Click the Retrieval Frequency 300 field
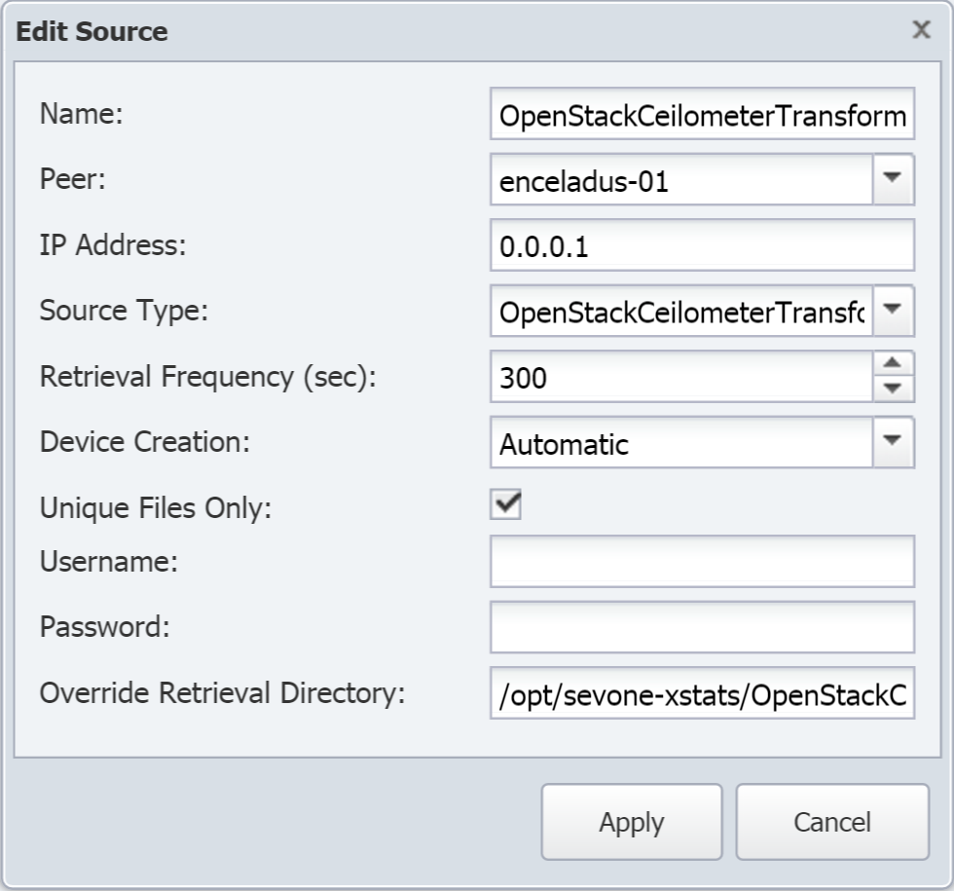The width and height of the screenshot is (954, 891). pos(682,376)
